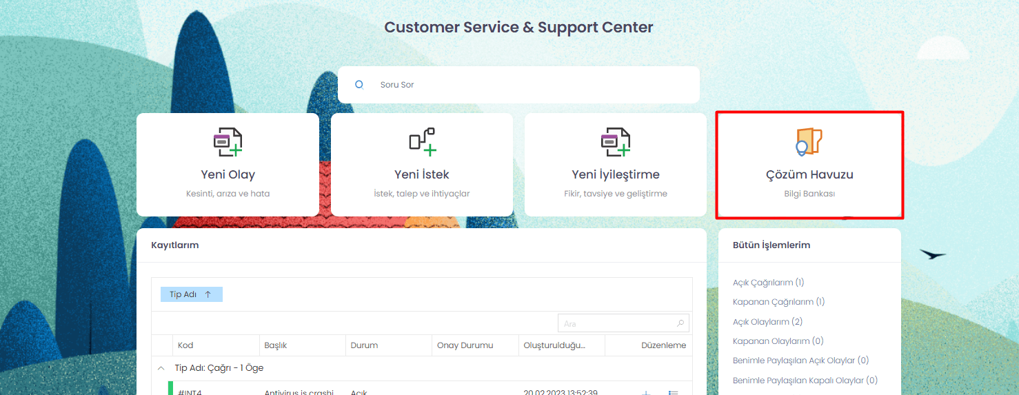Sort the table by Kod column

point(185,345)
